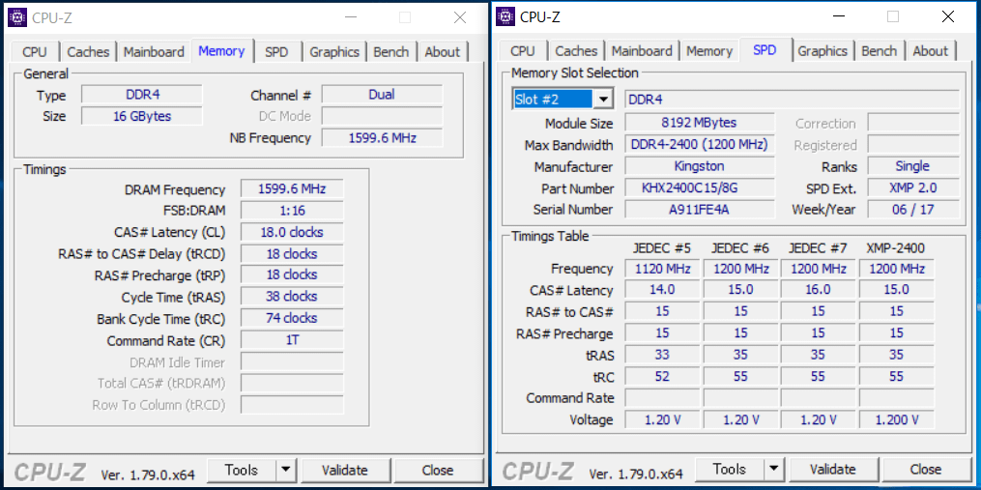
Task: Click the Dual channel value field
Action: click(382, 95)
